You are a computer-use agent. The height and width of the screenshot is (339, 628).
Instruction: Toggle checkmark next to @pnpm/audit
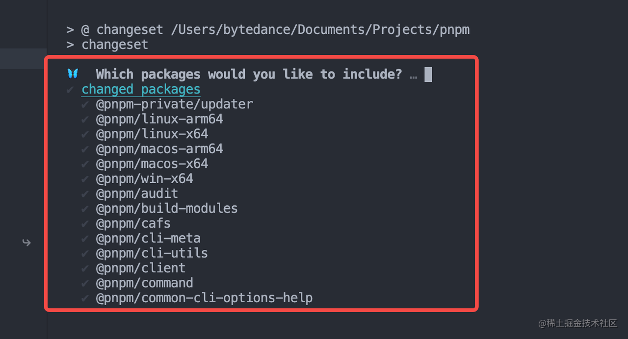(x=85, y=194)
